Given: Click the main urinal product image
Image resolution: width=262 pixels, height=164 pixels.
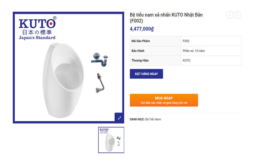Looking at the screenshot, I should click(x=63, y=81).
